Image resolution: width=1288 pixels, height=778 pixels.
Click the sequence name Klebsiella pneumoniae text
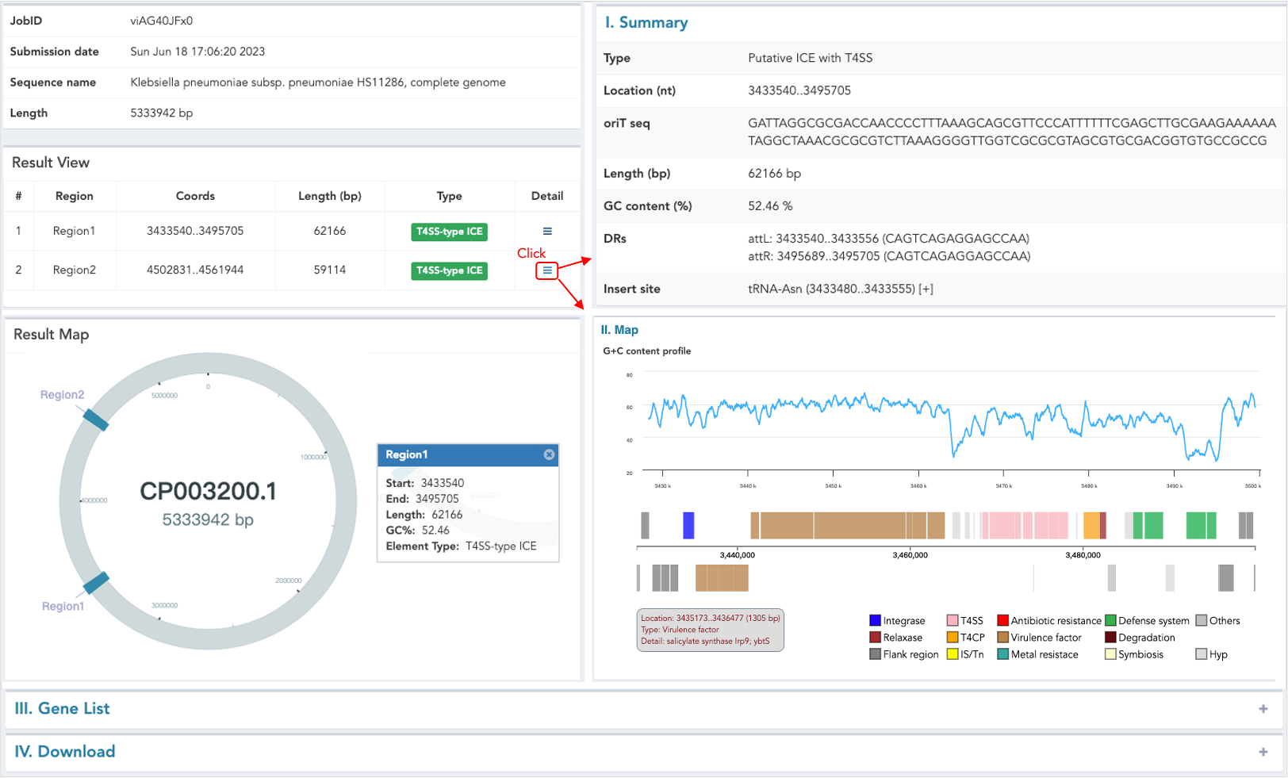tap(318, 82)
